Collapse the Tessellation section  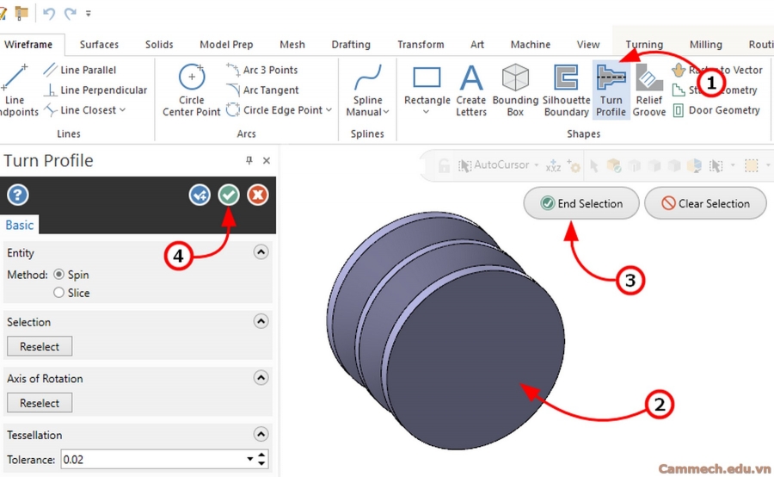point(261,434)
